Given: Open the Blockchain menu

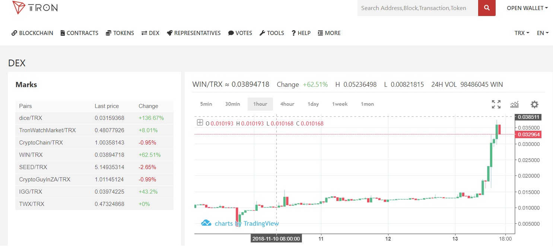Looking at the screenshot, I should 32,33.
